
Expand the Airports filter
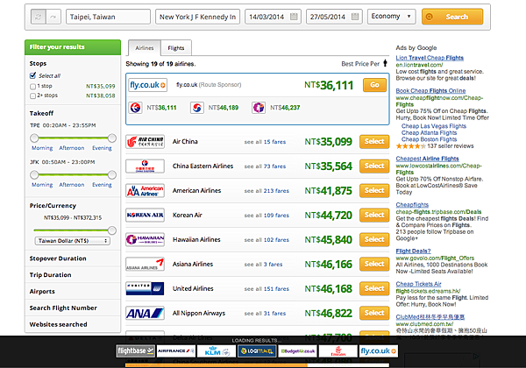73,291
